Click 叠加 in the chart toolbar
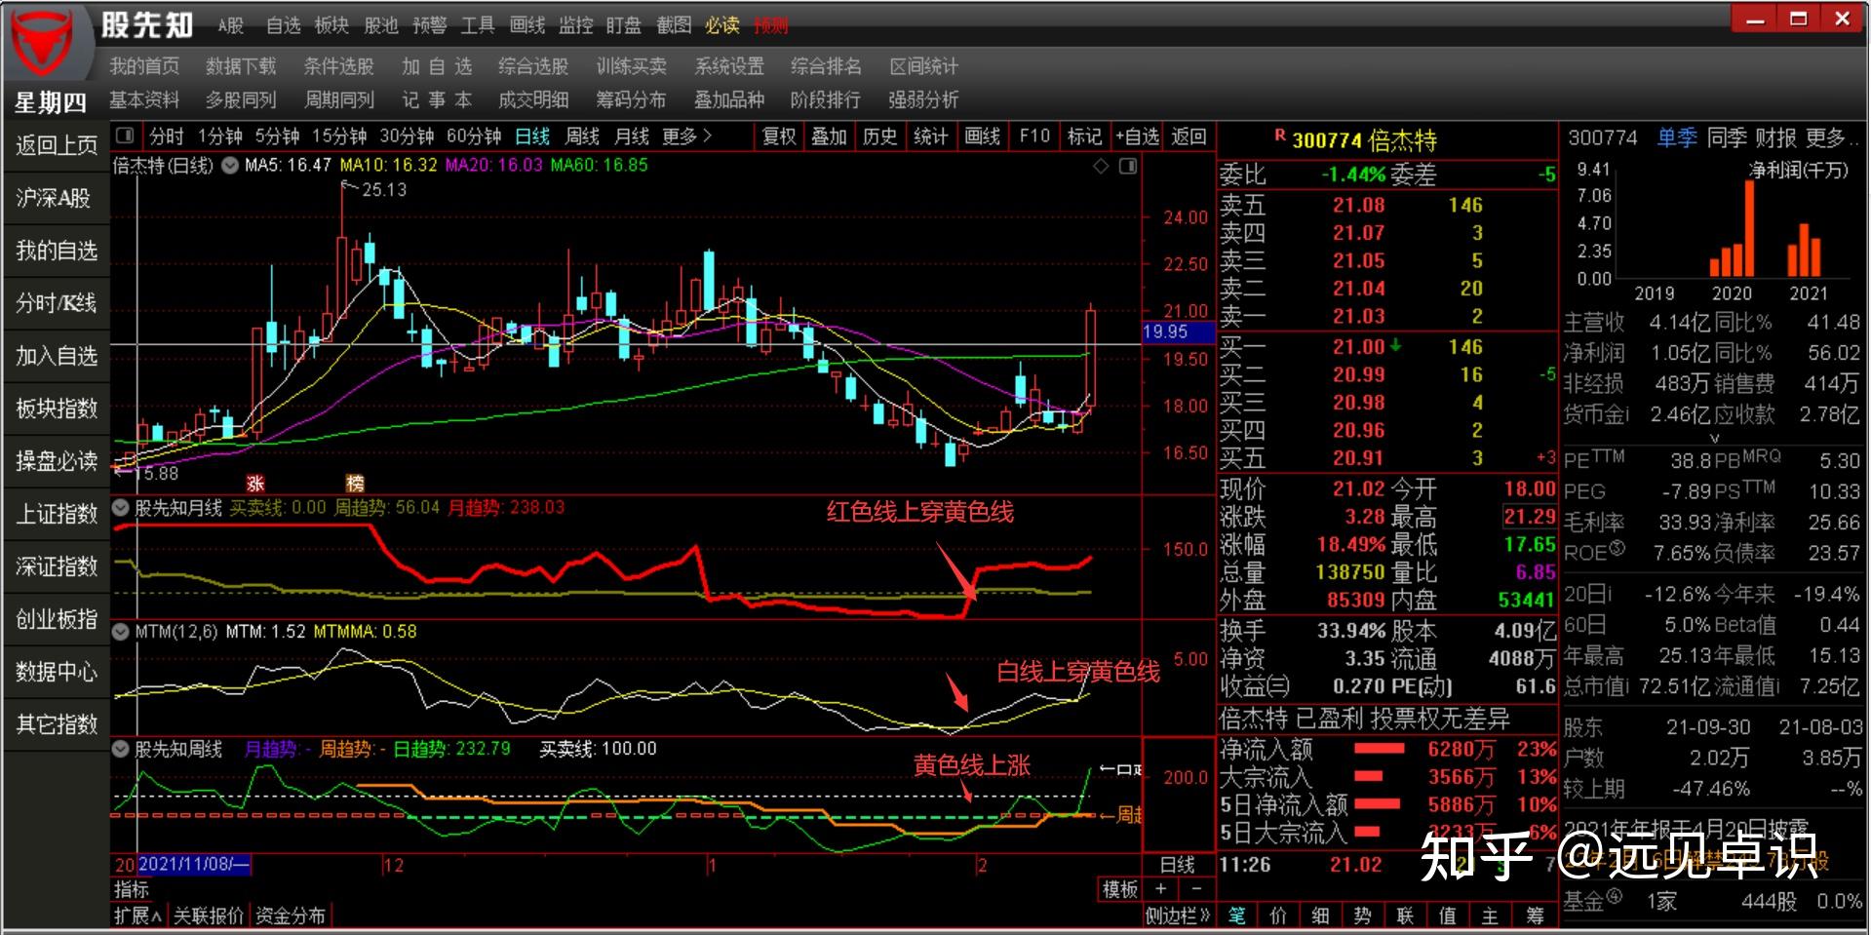This screenshot has height=935, width=1871. pyautogui.click(x=830, y=136)
